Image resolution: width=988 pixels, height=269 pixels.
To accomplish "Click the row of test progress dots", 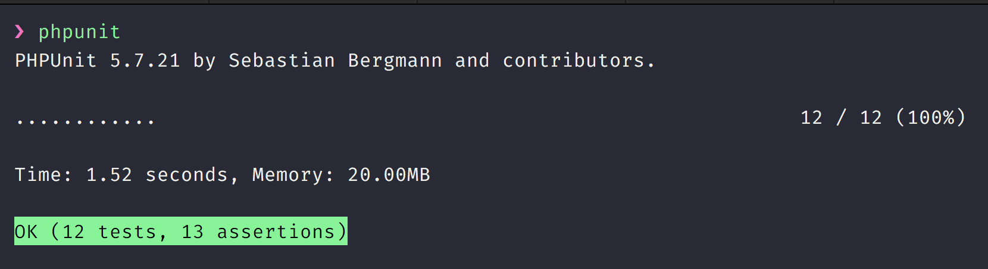I will coord(85,121).
